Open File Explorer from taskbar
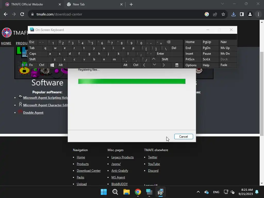264x198 pixels. [126, 192]
